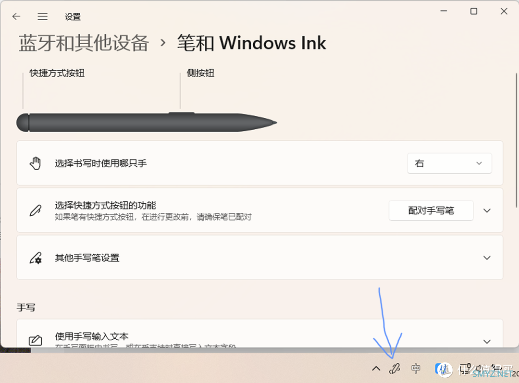Expand the 使用手写输入文本 section

tap(486, 341)
